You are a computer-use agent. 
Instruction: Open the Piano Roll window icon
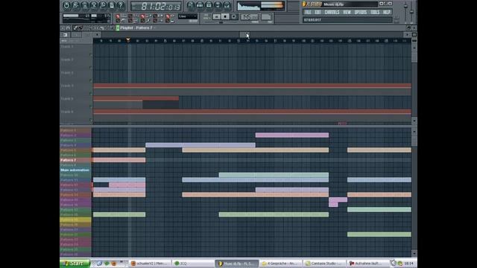coord(209,5)
